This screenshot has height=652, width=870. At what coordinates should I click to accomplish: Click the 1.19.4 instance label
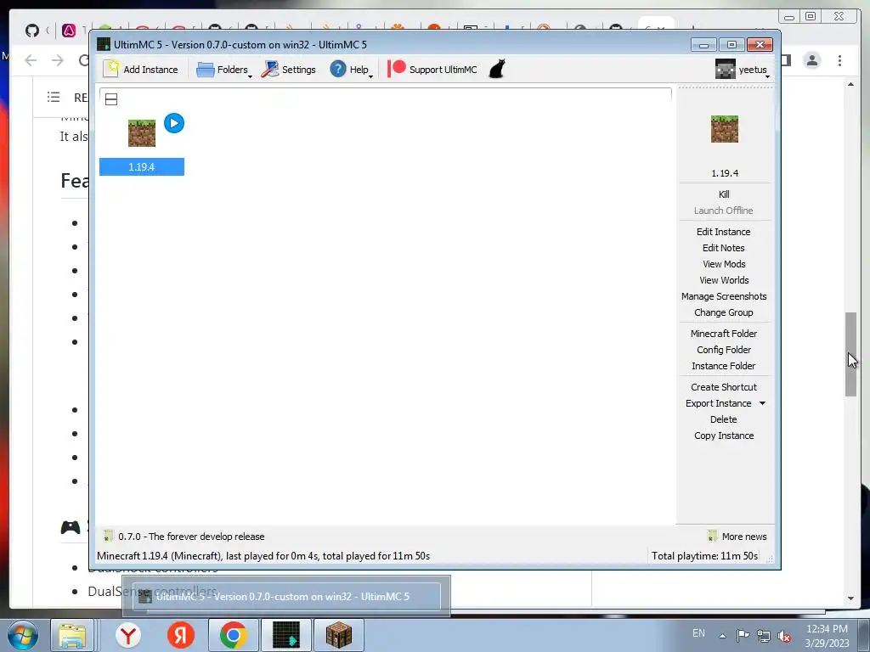click(x=142, y=167)
